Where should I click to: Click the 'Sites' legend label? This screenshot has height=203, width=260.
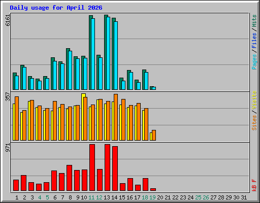pos(254,123)
